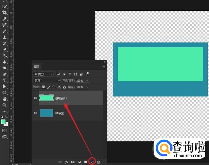This screenshot has height=165, width=209.
Task: Open the green foreground color picker
Action: click(3, 121)
